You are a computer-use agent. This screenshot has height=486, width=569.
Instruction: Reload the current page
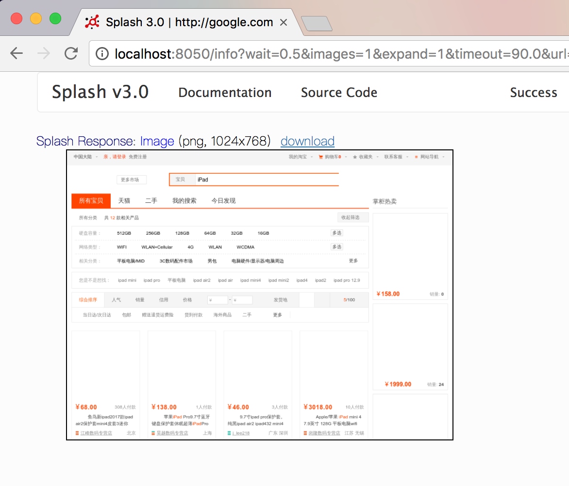point(71,53)
